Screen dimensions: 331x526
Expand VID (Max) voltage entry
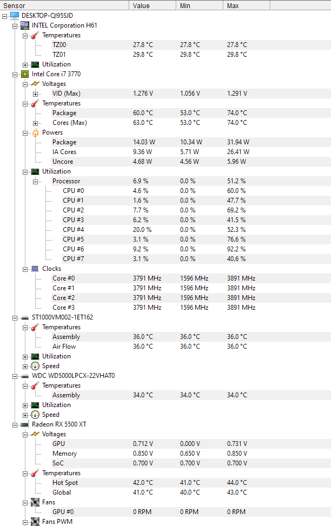tap(35, 94)
